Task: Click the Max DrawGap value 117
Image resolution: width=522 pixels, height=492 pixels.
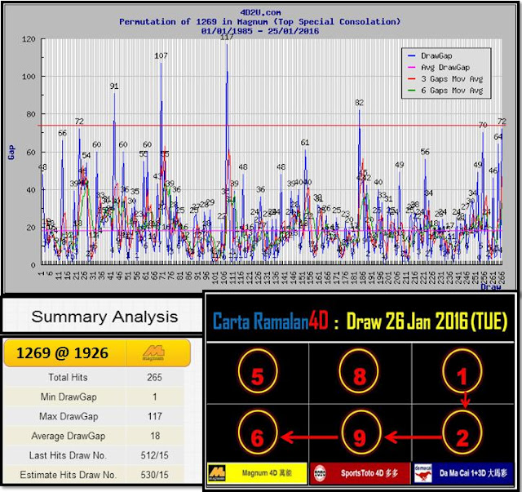Action: click(x=155, y=416)
